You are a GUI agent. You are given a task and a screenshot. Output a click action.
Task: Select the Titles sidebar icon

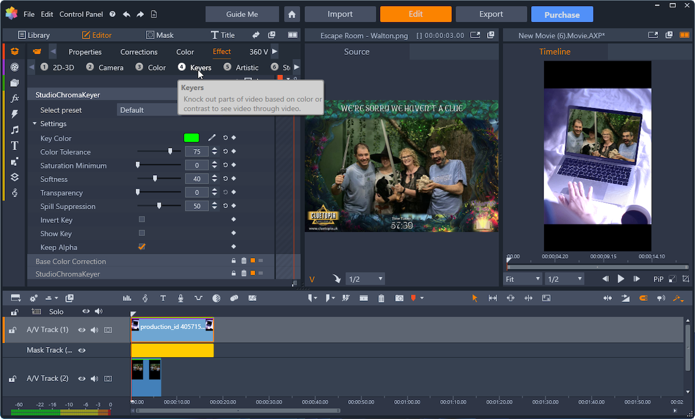(x=14, y=145)
